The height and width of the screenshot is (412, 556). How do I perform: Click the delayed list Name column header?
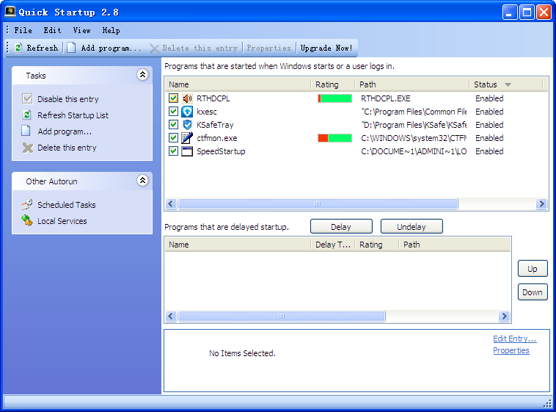tap(238, 245)
